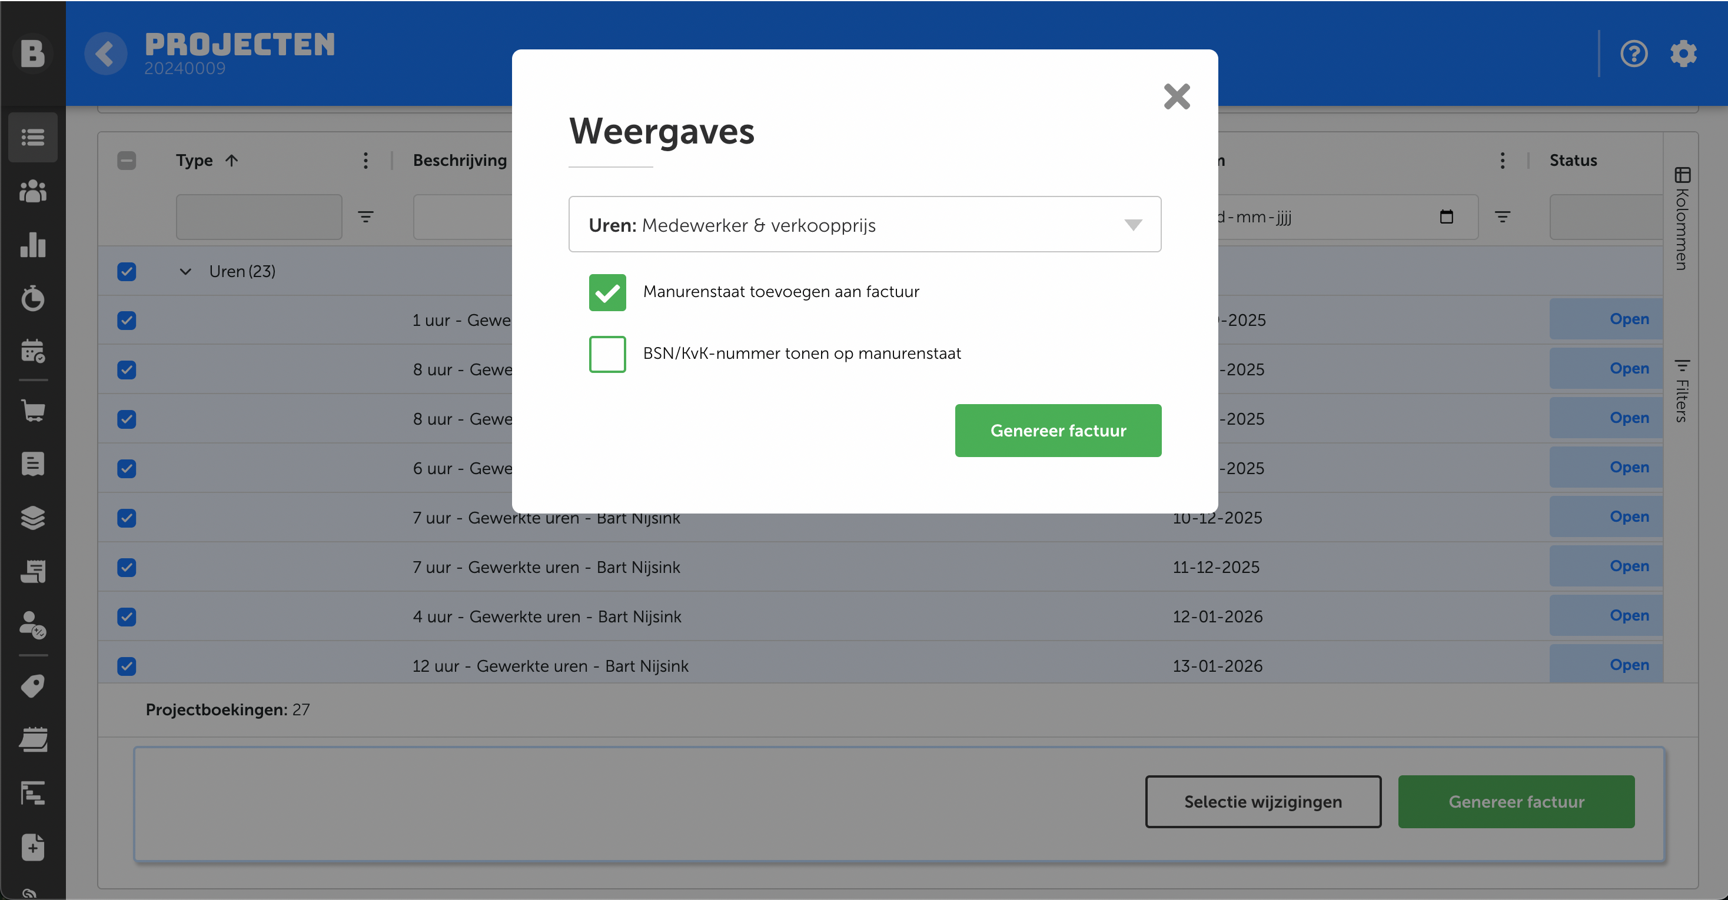The width and height of the screenshot is (1728, 900).
Task: Close the Weergaves dialog with the X
Action: (1177, 96)
